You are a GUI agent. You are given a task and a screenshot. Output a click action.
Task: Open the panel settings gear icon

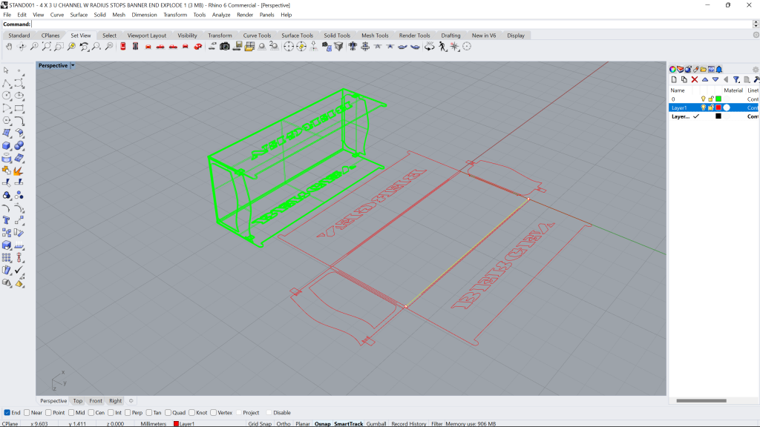tap(755, 70)
